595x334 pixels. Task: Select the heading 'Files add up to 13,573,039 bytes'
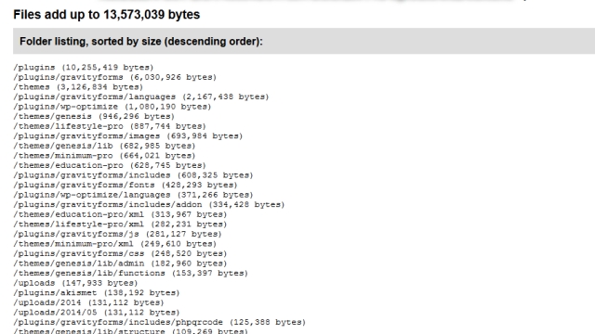click(106, 15)
